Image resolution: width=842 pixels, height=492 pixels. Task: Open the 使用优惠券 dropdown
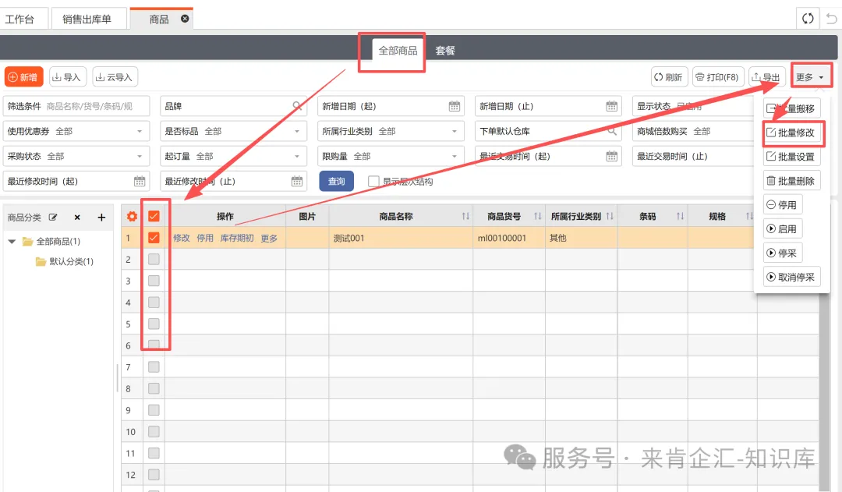[76, 132]
